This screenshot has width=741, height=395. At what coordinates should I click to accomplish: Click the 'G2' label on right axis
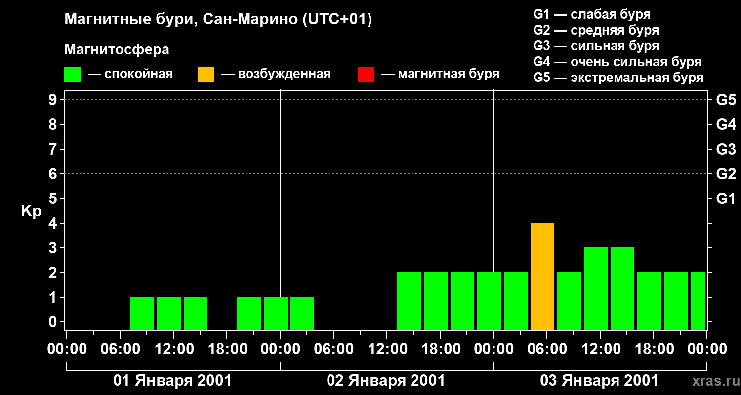coord(726,174)
